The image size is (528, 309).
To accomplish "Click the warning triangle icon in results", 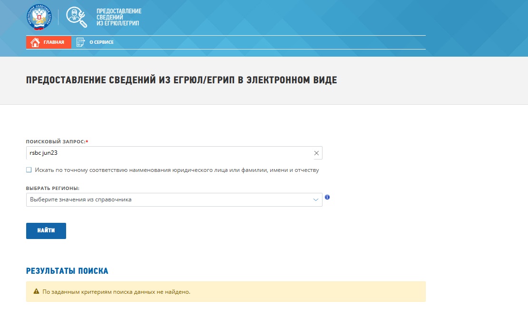I will (x=36, y=291).
